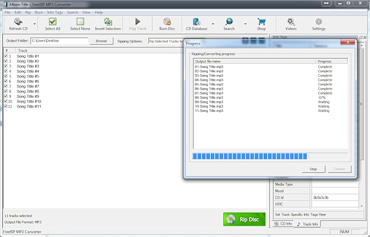The image size is (370, 237).
Task: Click the Output Folder path field
Action: pos(59,41)
